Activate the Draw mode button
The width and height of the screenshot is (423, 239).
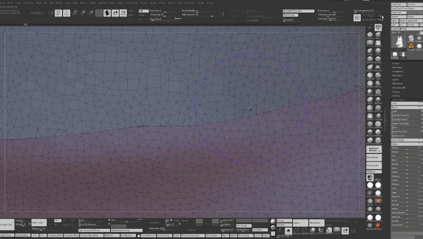coord(66,13)
